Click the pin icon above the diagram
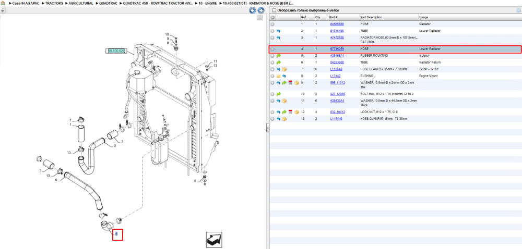522x249 pixels. click(2, 10)
